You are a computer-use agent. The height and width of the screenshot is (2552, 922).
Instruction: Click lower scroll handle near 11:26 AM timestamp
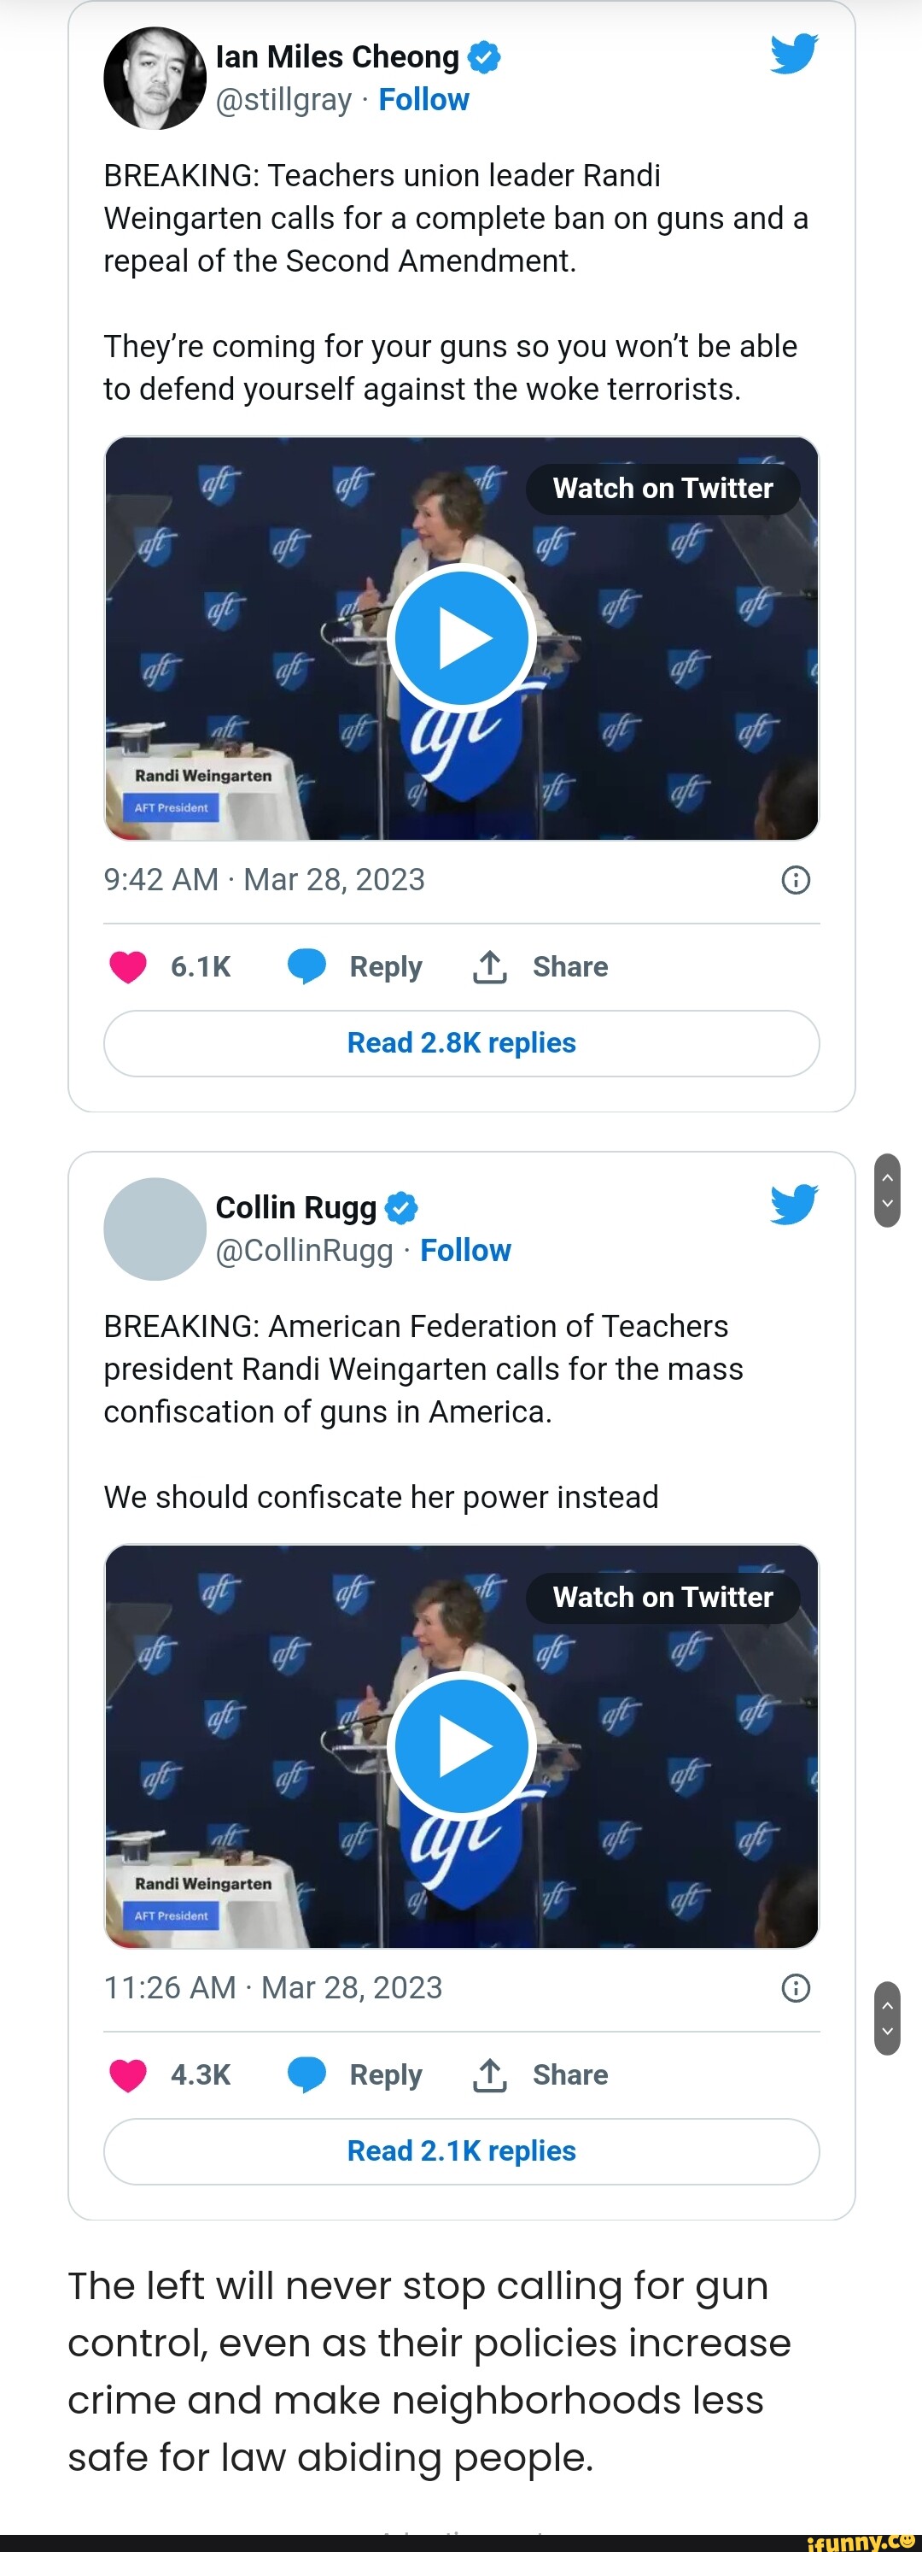click(887, 2018)
